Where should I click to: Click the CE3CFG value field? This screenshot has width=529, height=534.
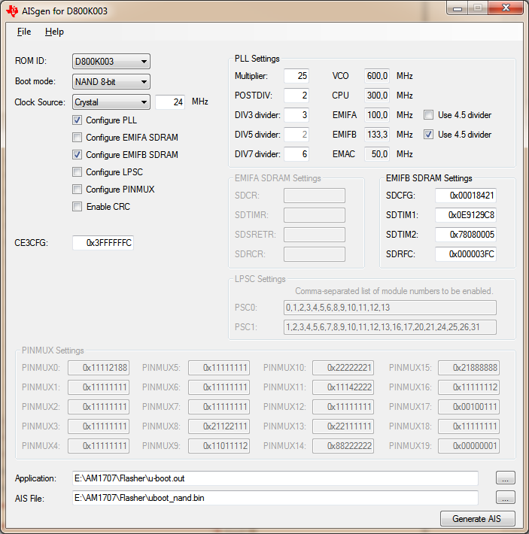point(103,243)
